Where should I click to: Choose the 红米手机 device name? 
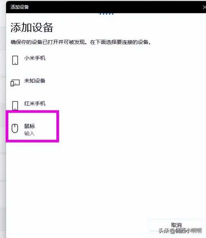point(35,103)
